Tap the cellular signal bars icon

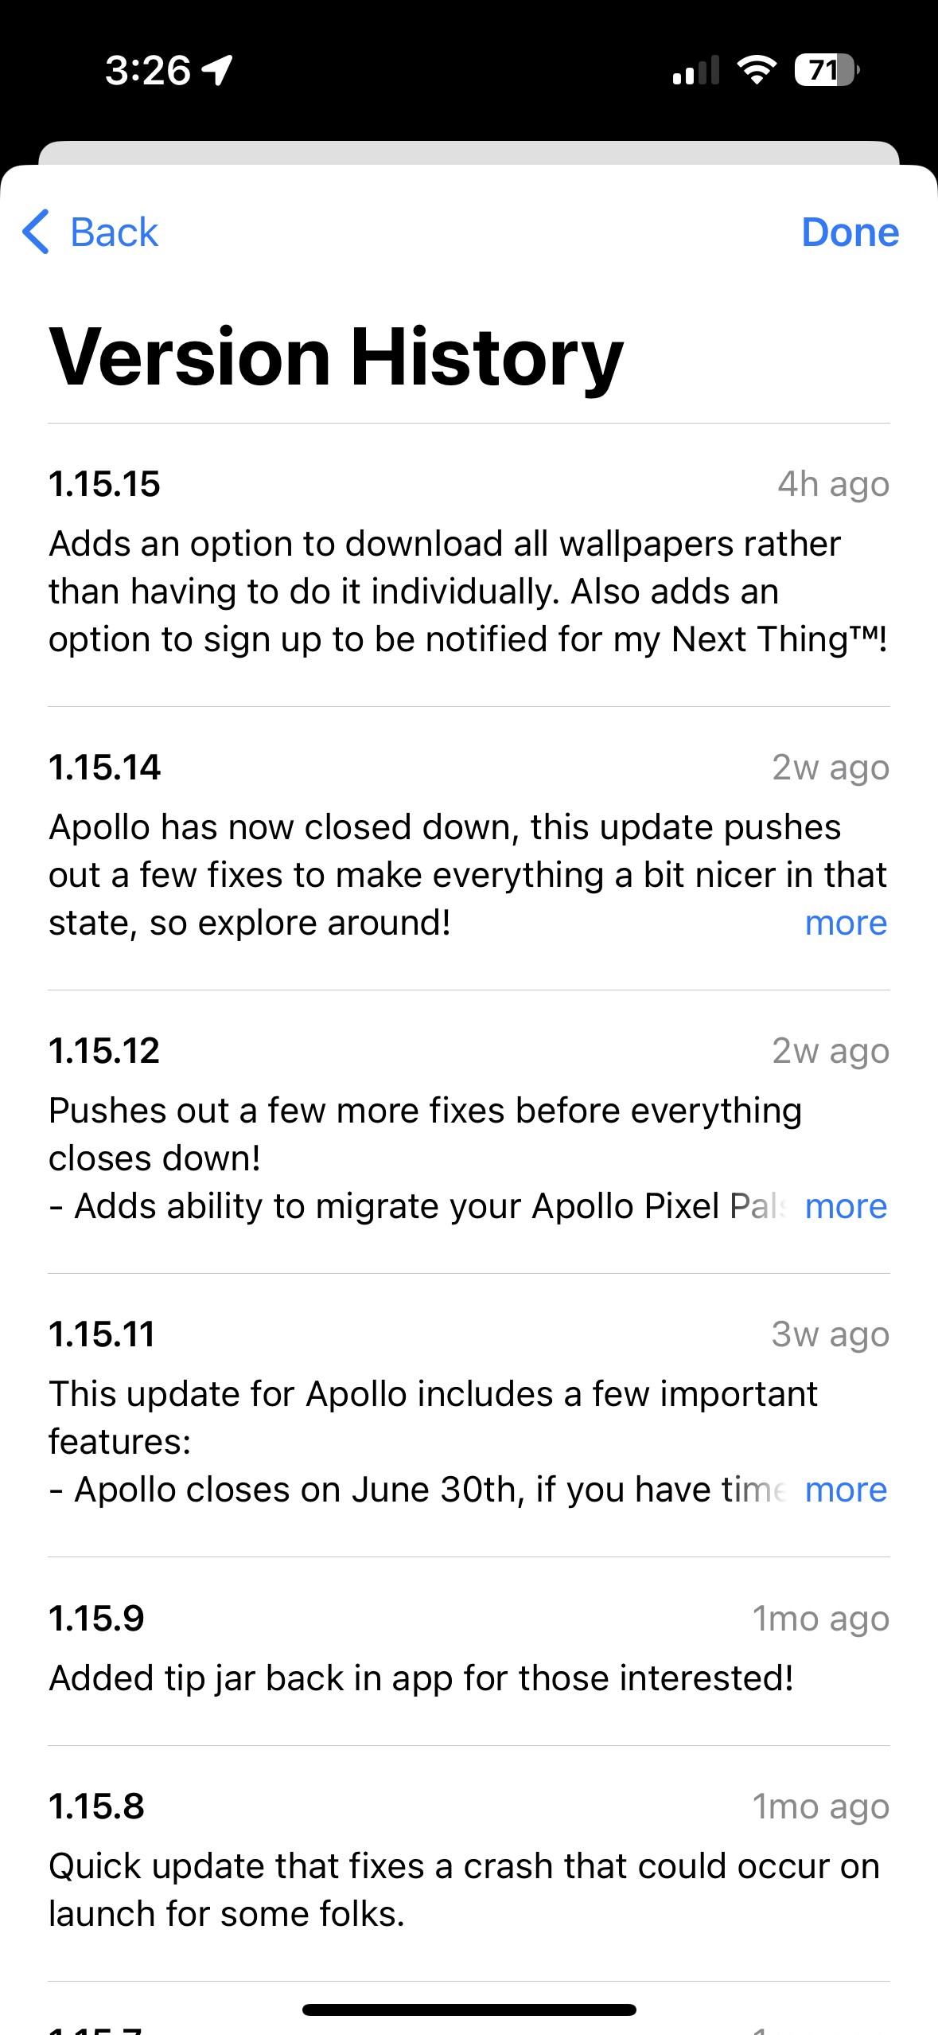pos(696,70)
